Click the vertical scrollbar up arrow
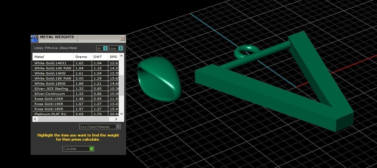Screen dimensions: 377x168 121,56
